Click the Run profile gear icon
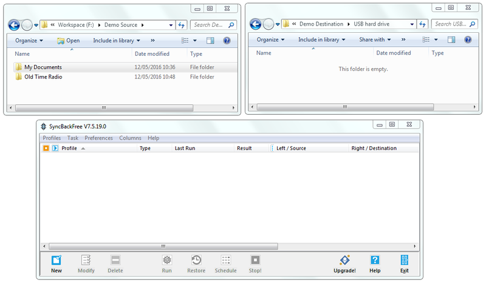Image resolution: width=486 pixels, height=283 pixels. pos(166,260)
